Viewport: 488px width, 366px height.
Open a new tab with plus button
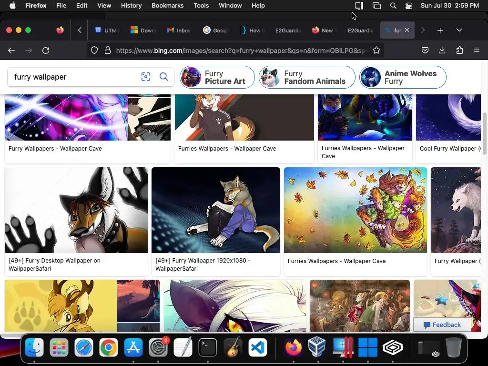[x=440, y=30]
